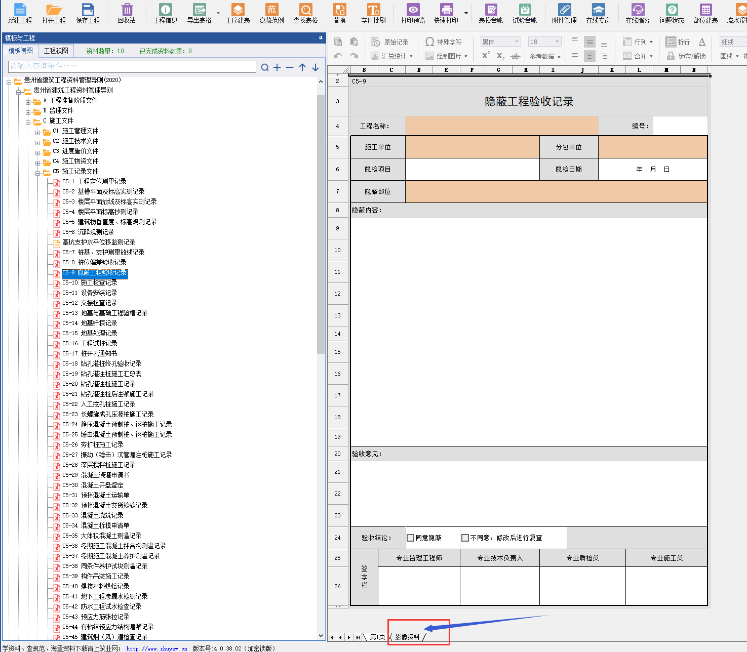Image resolution: width=747 pixels, height=652 pixels.
Task: Click the 部位建表 icon
Action: (705, 13)
